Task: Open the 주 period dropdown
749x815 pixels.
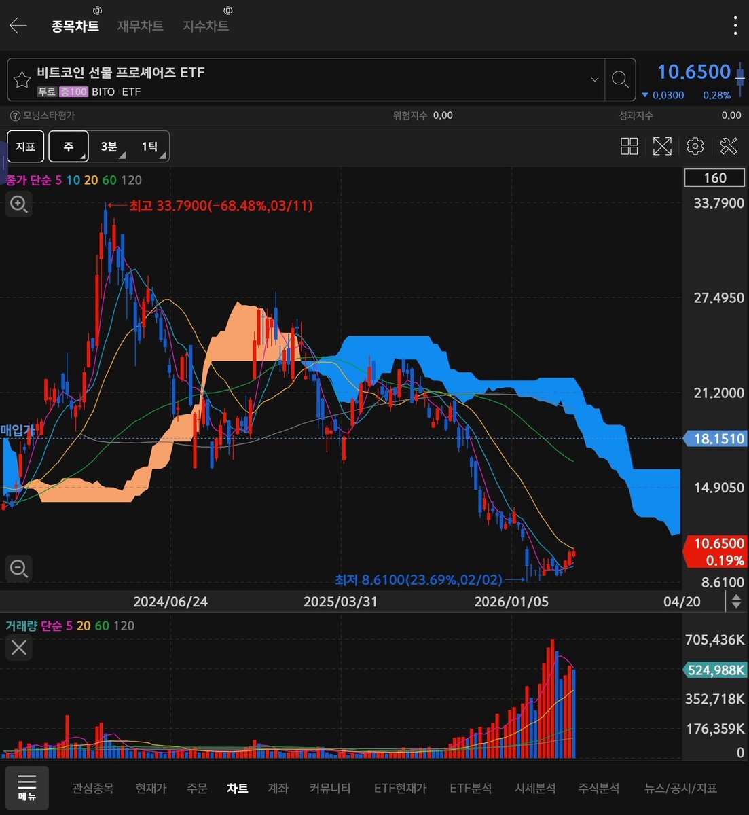Action: point(69,147)
